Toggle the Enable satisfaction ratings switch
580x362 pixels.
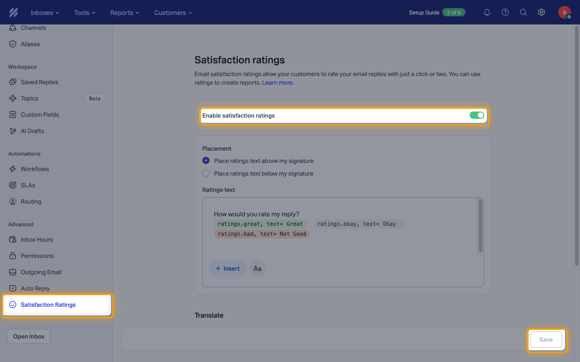pyautogui.click(x=477, y=115)
